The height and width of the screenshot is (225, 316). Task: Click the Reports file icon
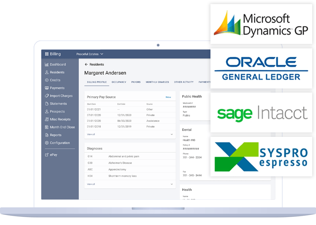tap(47, 135)
